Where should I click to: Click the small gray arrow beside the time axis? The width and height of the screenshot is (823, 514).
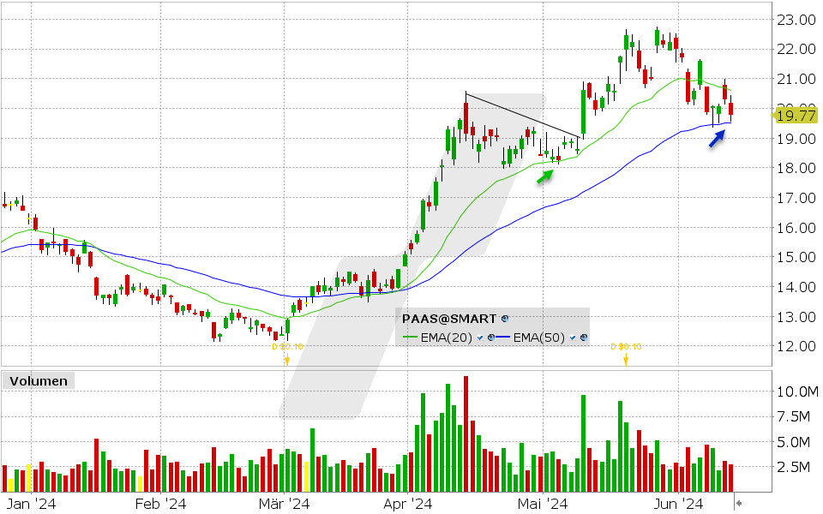point(739,504)
